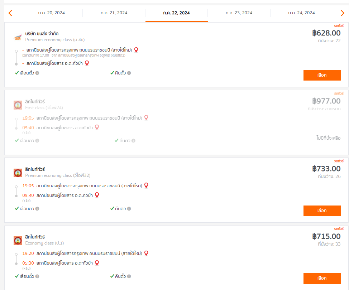Switch to the ก.ค. 23, 2024 date tab

click(x=239, y=13)
